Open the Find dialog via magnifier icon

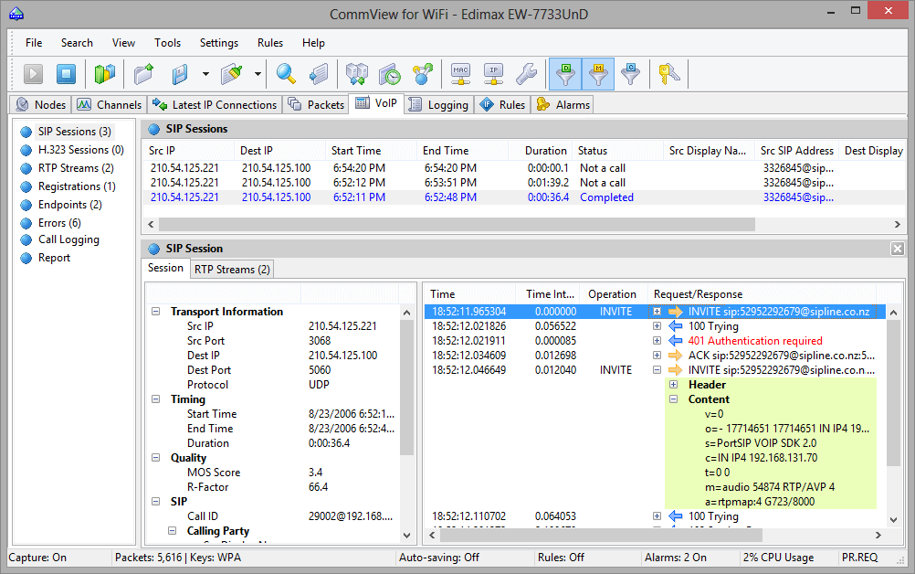click(x=285, y=73)
